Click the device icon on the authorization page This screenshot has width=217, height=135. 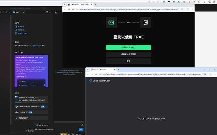point(146,22)
